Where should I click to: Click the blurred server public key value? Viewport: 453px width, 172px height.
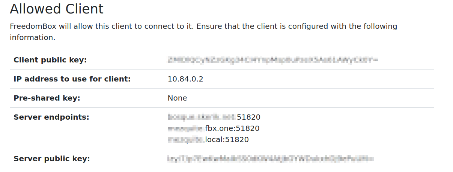pos(271,159)
